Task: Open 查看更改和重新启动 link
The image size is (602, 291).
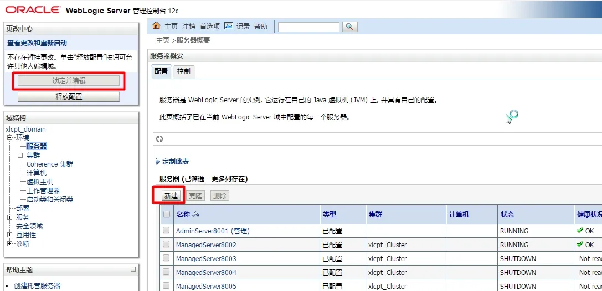Action: (x=37, y=43)
